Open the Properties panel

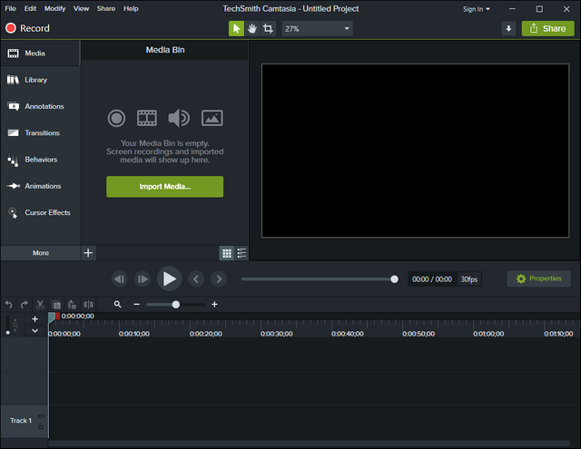point(538,278)
